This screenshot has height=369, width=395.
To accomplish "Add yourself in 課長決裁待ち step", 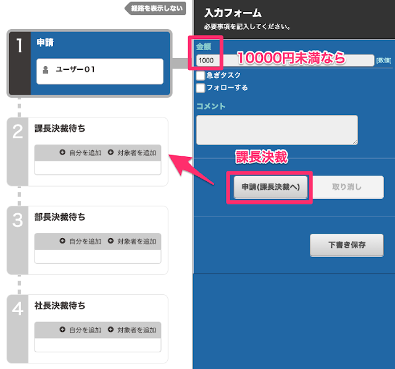I will (80, 153).
